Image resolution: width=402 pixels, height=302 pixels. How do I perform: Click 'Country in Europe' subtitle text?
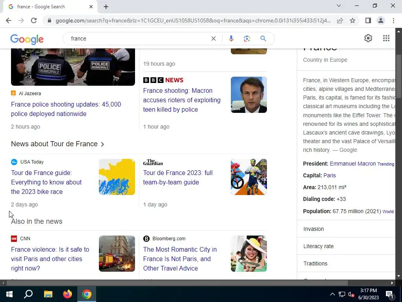[x=325, y=60]
